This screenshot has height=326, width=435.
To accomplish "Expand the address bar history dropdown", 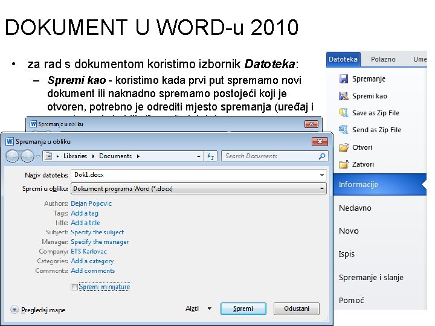I will click(199, 156).
